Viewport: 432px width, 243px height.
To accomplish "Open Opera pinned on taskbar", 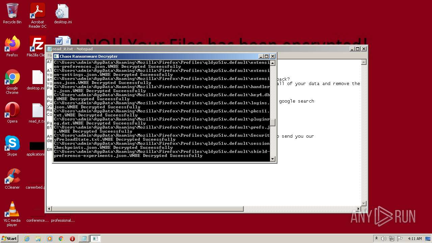I will [72, 239].
